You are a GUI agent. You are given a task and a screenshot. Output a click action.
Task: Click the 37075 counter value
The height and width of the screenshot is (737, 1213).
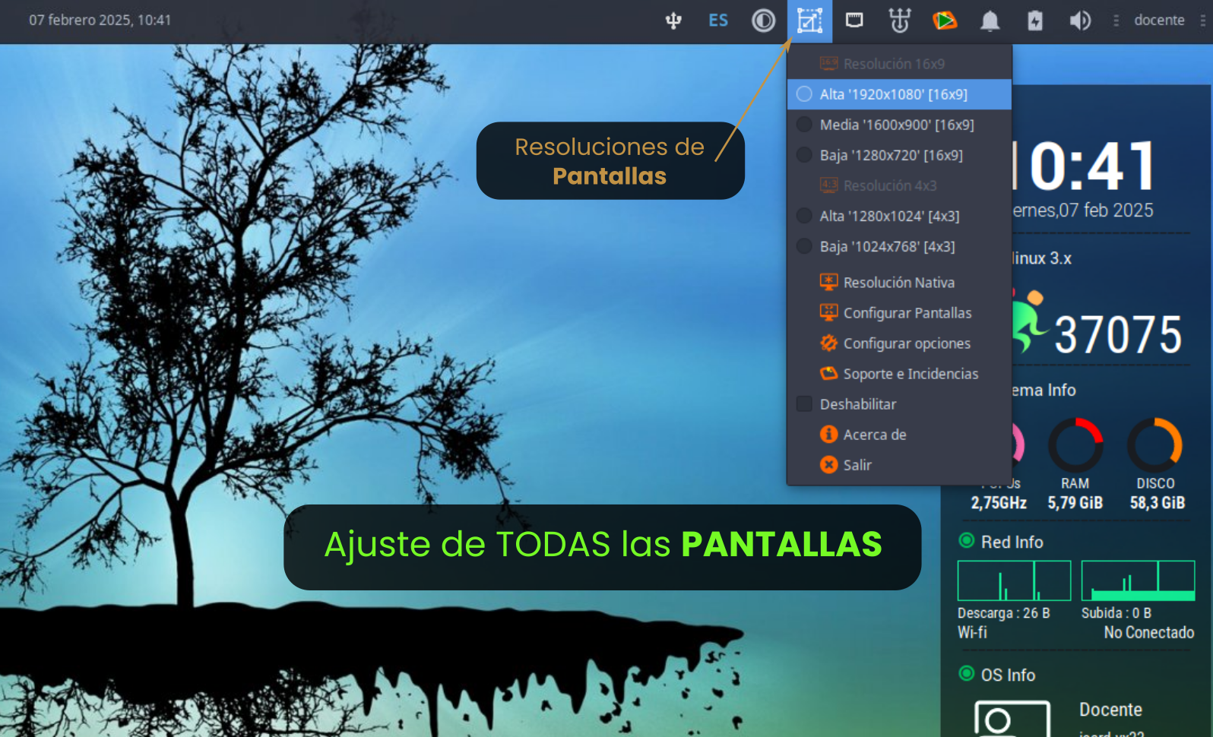pyautogui.click(x=1118, y=335)
